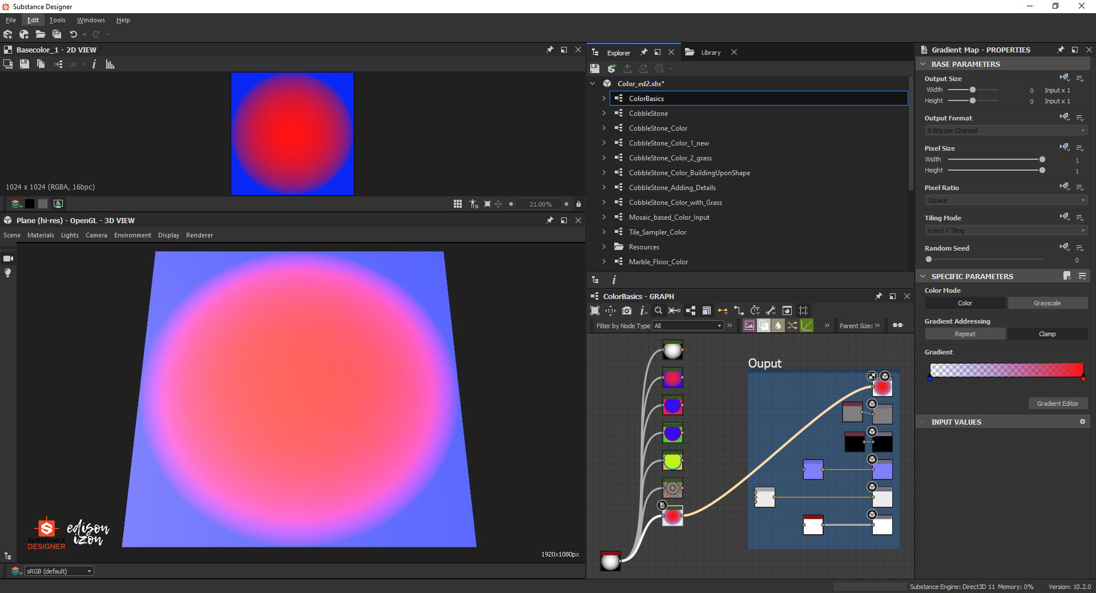
Task: Open the Gradient Editor
Action: [x=1058, y=403]
